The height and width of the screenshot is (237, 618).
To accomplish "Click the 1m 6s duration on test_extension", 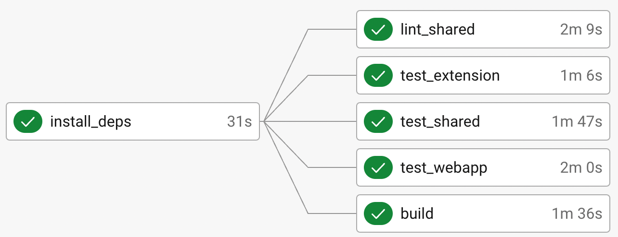I will pyautogui.click(x=581, y=75).
